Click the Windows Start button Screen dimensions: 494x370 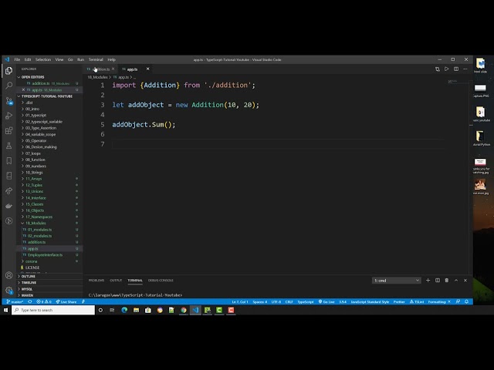point(5,310)
